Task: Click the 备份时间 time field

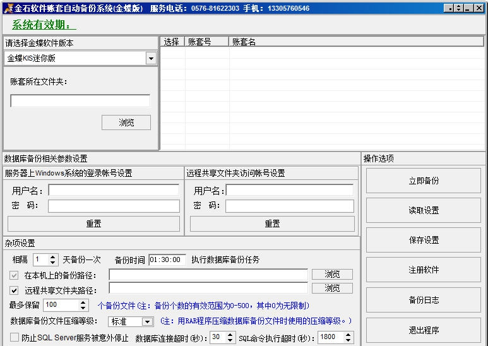Action: (x=167, y=259)
